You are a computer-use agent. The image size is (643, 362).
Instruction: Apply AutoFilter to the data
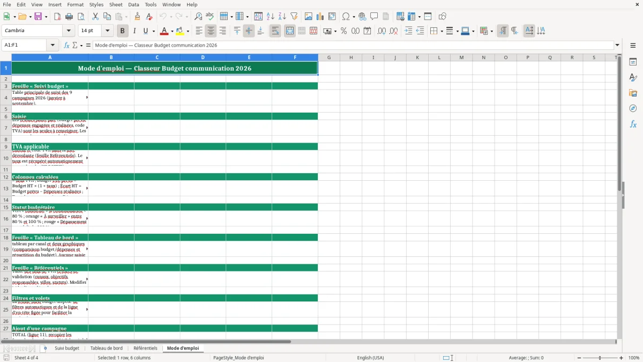click(294, 17)
